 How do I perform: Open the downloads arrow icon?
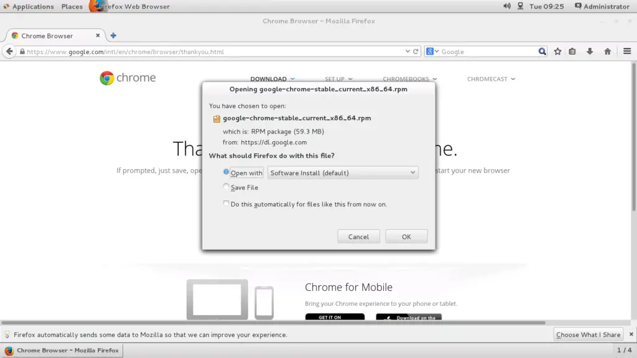(590, 52)
